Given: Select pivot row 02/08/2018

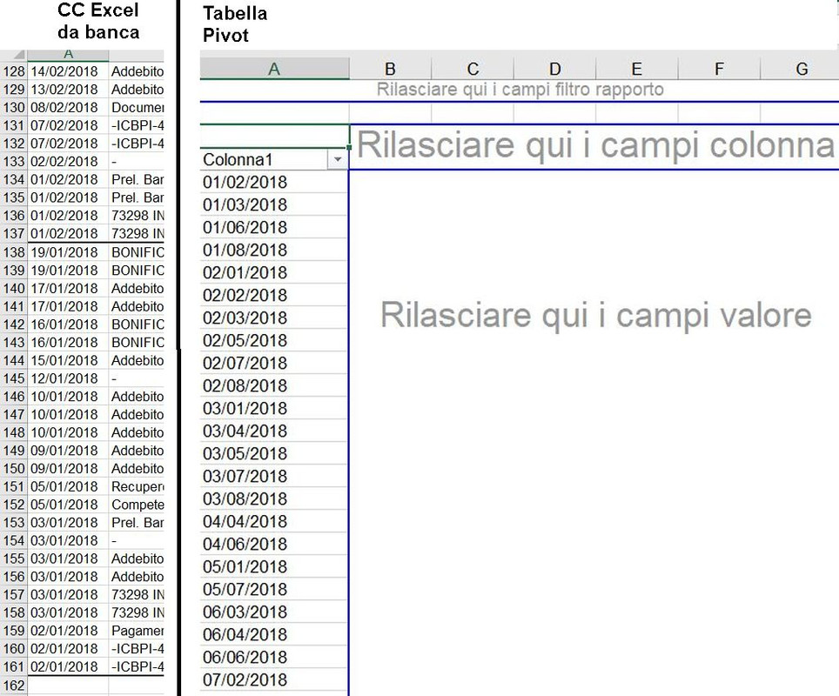Looking at the screenshot, I should coord(274,385).
